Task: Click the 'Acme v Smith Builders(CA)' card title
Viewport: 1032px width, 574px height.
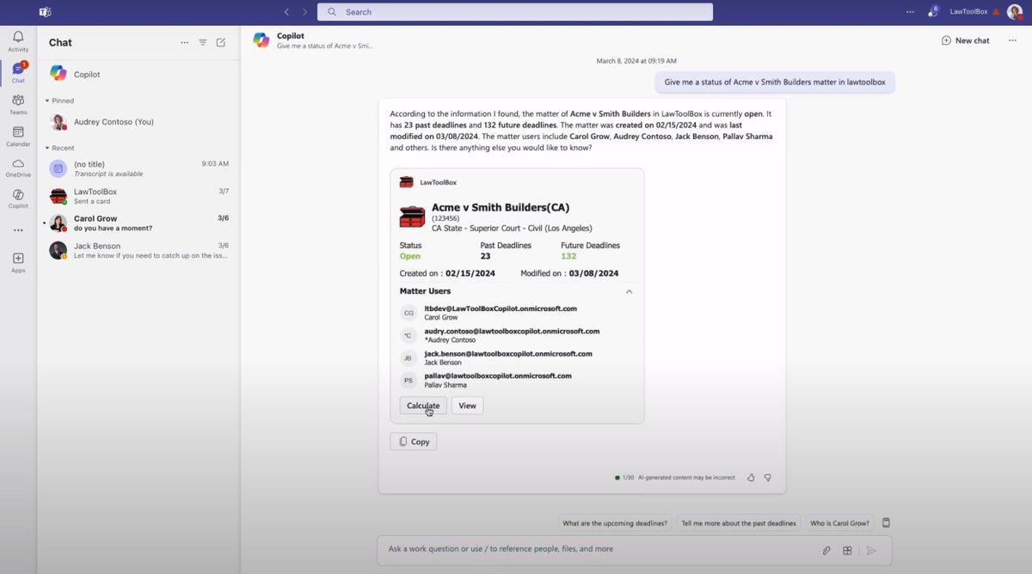Action: coord(501,207)
